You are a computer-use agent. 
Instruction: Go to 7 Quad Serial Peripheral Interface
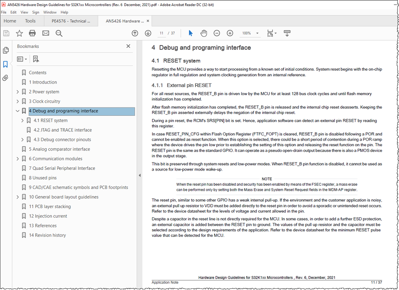click(x=62, y=168)
